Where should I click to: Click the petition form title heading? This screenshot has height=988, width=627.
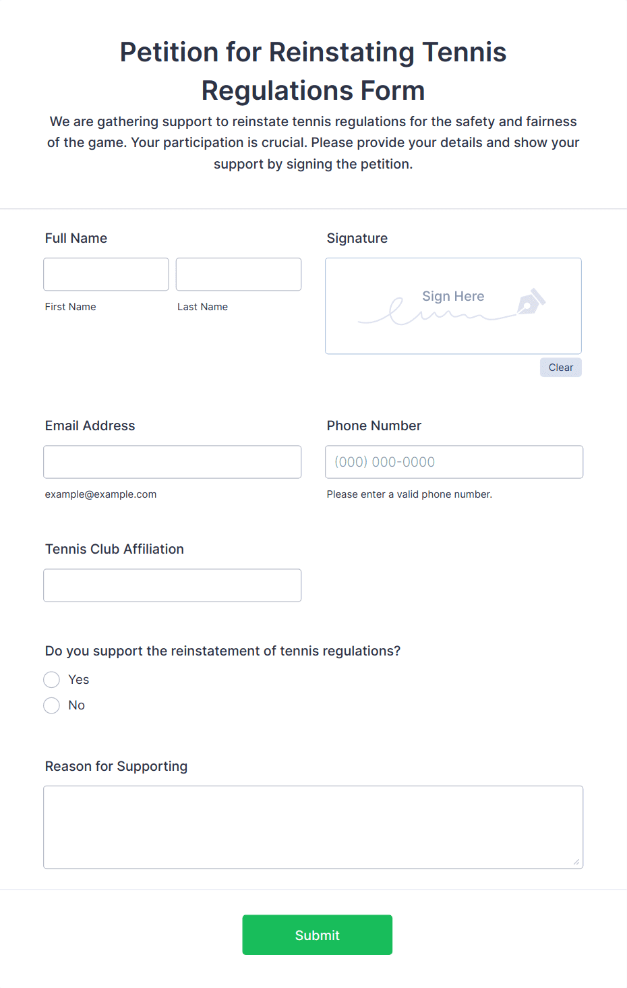point(313,71)
